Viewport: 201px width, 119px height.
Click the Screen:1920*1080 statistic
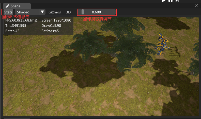coord(56,20)
